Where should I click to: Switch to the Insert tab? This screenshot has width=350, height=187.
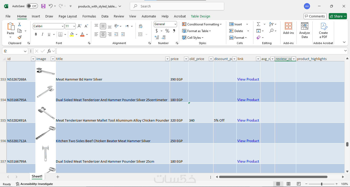coord(36,16)
